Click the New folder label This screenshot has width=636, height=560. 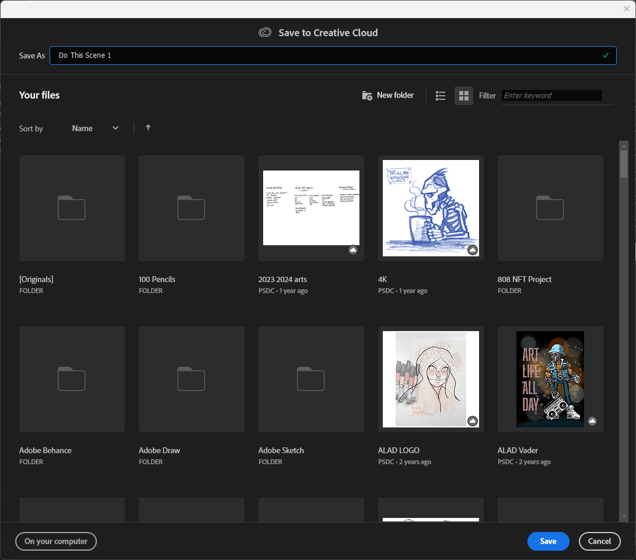point(395,95)
